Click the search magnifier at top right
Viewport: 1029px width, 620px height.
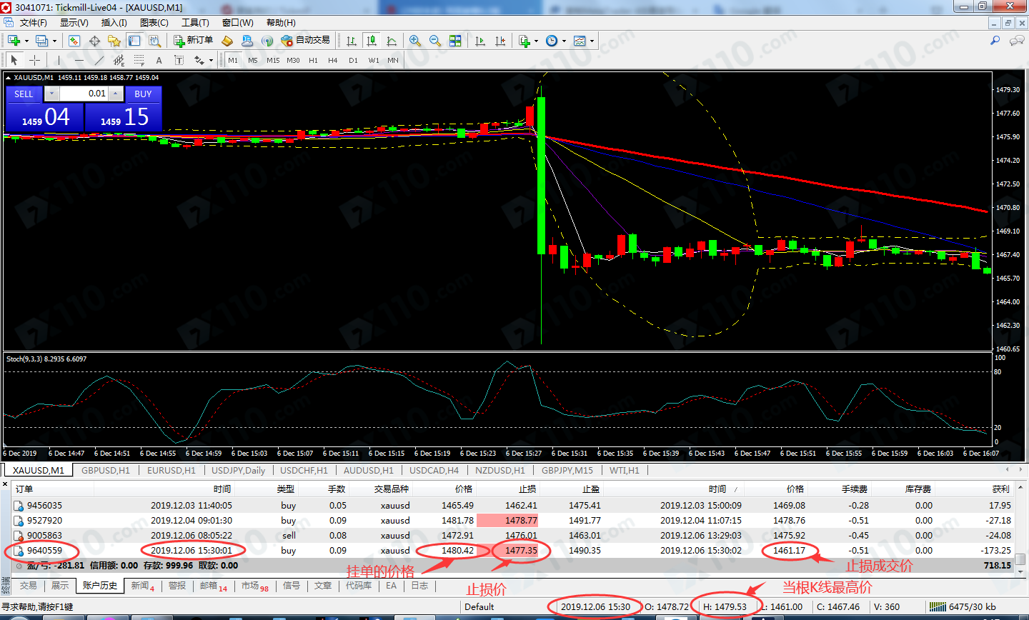(x=995, y=41)
